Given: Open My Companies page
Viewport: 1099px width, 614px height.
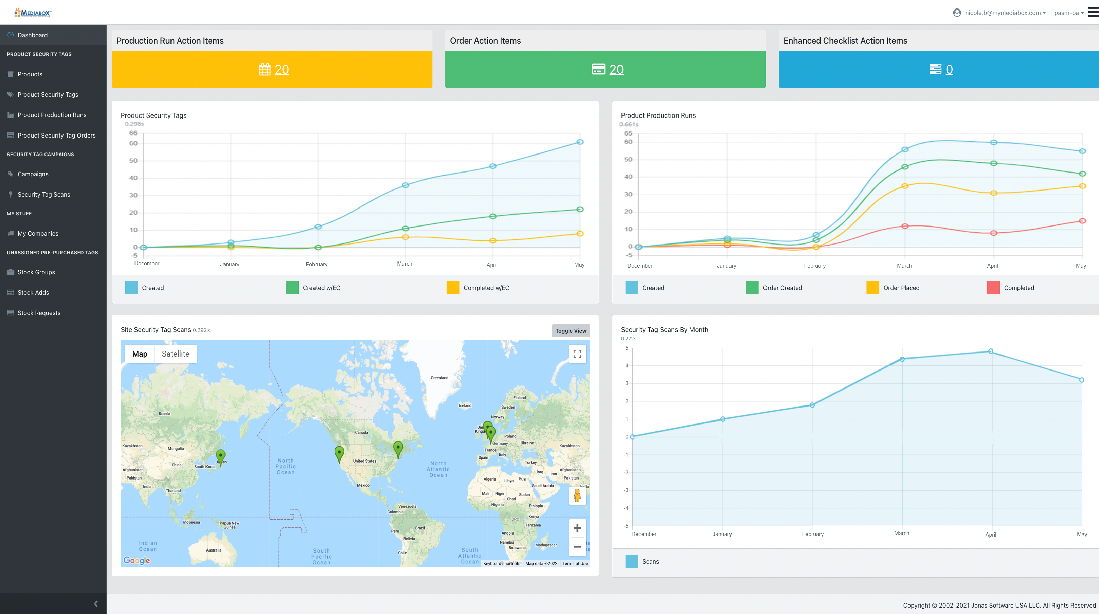Looking at the screenshot, I should pyautogui.click(x=53, y=233).
